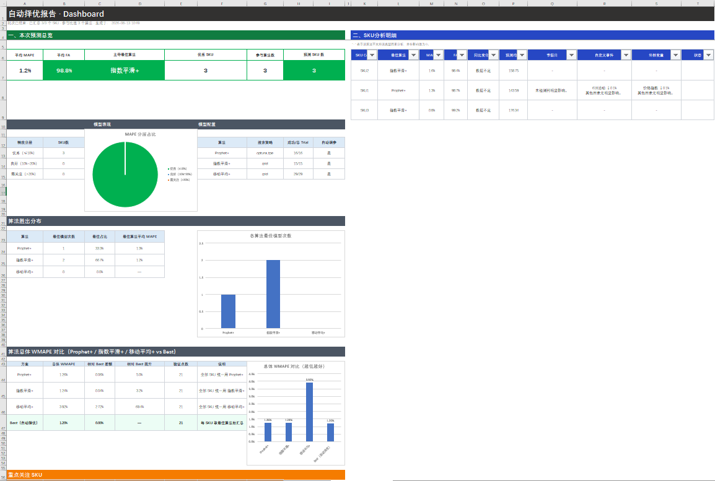Viewport: 715px width, 481px height.
Task: Click the 参与算法数 header cell
Action: [x=265, y=54]
